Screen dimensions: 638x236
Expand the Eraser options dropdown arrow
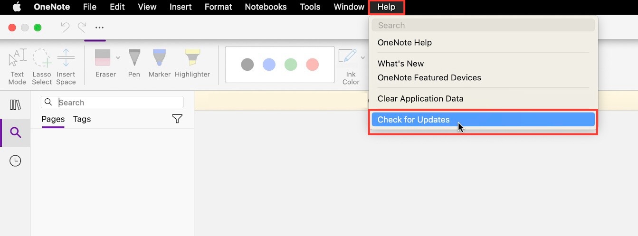(x=118, y=58)
